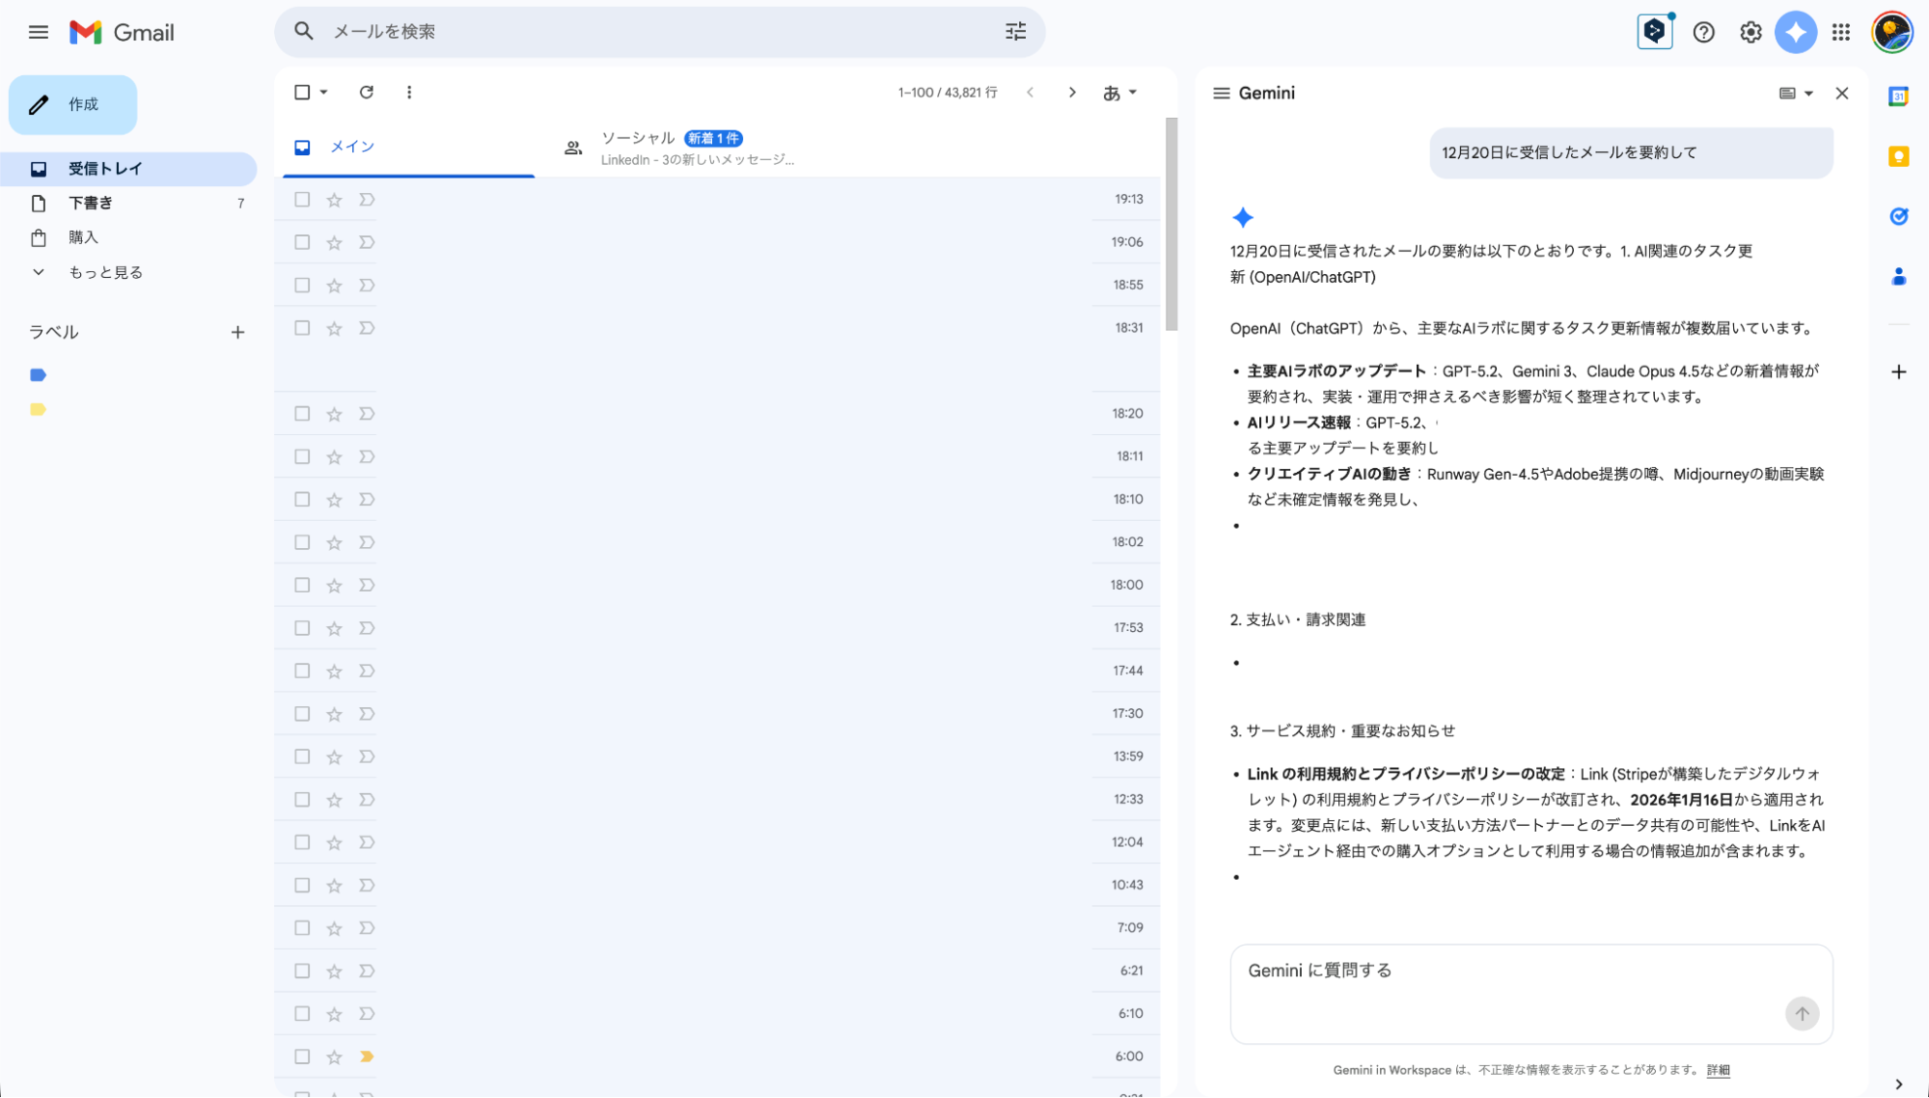Screen dimensions: 1929x1098
Task: Open Contacts in the side panel
Action: click(1898, 277)
